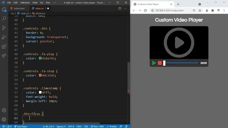Open the Extensions view
This screenshot has width=228, height=128.
tap(4, 47)
